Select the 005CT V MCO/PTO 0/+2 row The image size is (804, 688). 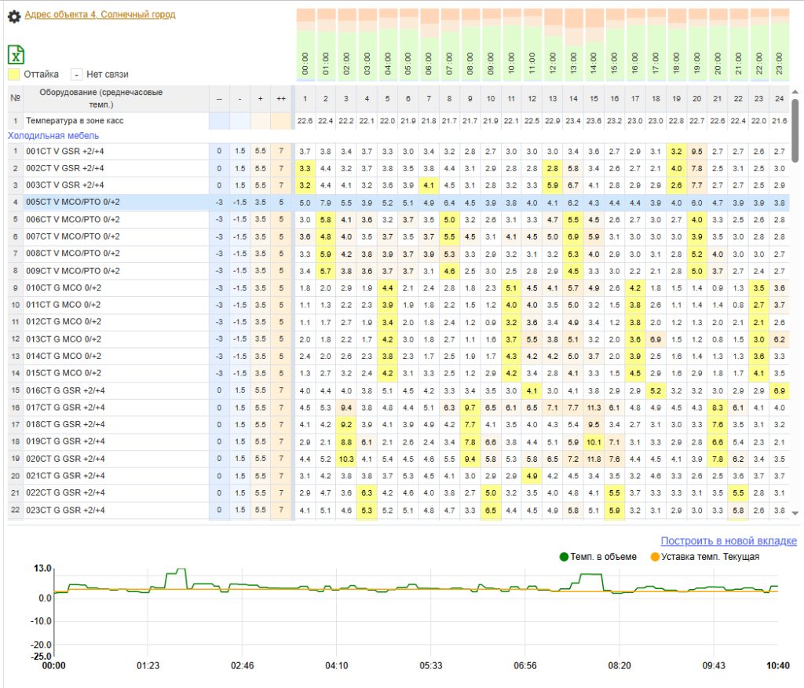pos(72,202)
